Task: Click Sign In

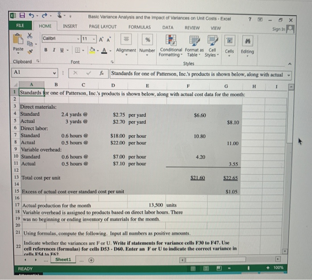Action: click(279, 29)
